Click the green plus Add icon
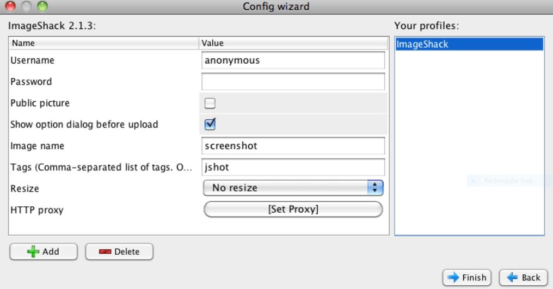553x289 pixels. coord(33,251)
